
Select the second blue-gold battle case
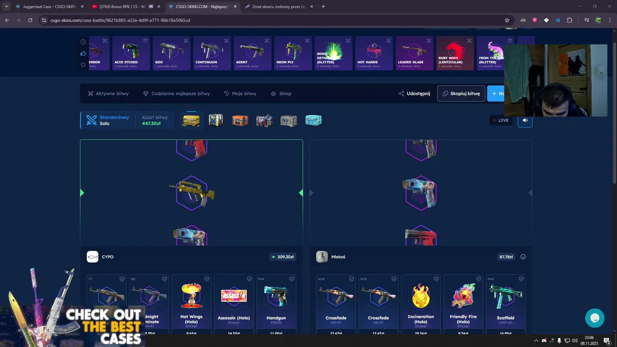pyautogui.click(x=215, y=120)
